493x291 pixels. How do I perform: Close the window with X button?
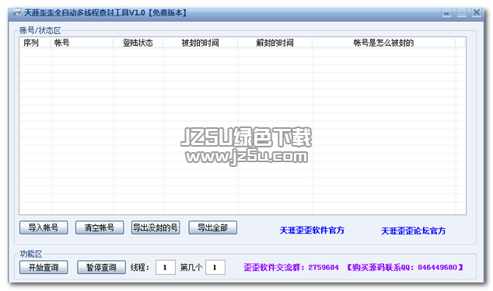pos(477,12)
